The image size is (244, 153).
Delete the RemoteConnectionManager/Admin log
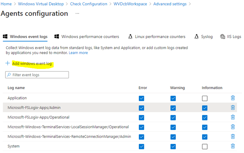(233, 136)
